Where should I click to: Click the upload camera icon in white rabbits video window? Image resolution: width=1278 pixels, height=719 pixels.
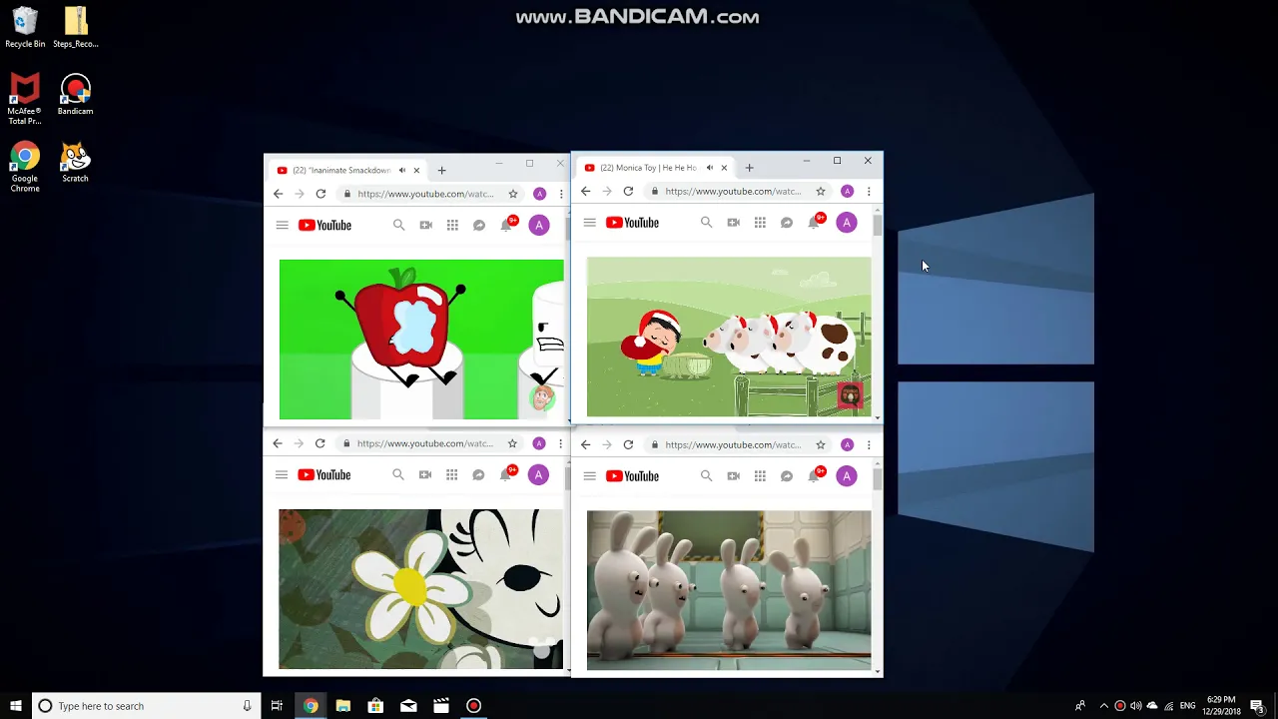click(x=734, y=476)
